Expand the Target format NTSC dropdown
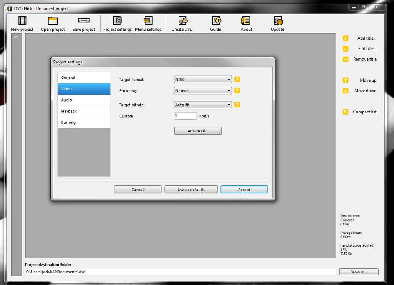This screenshot has height=285, width=394. pos(203,80)
